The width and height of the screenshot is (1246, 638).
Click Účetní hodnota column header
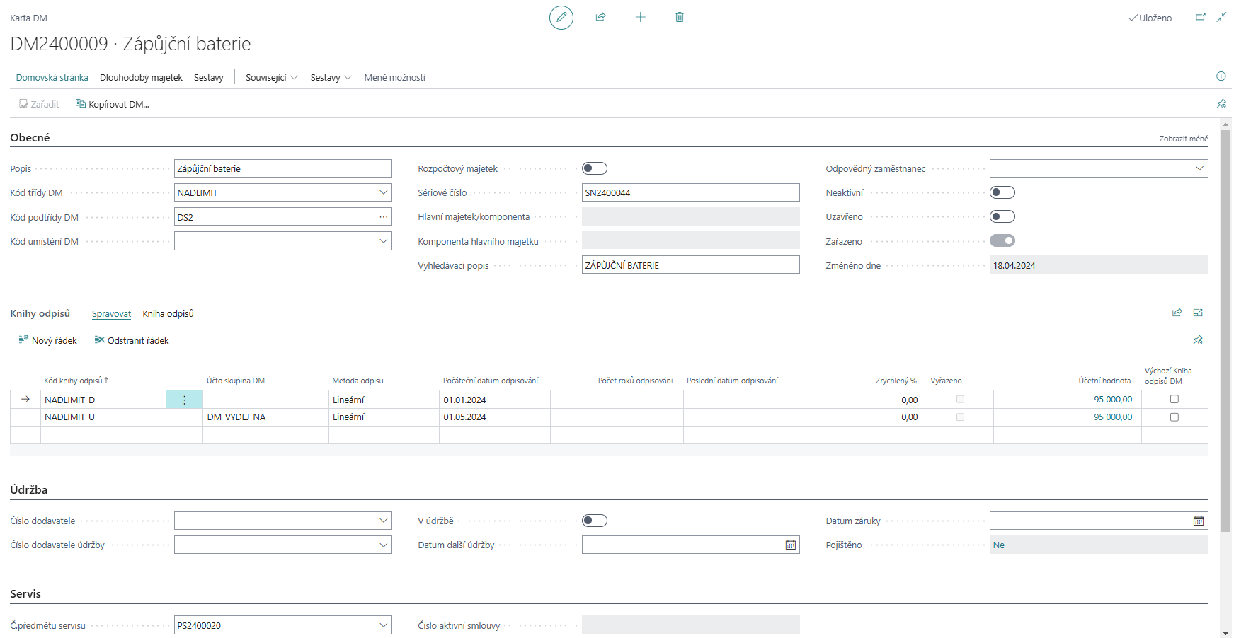click(1104, 381)
